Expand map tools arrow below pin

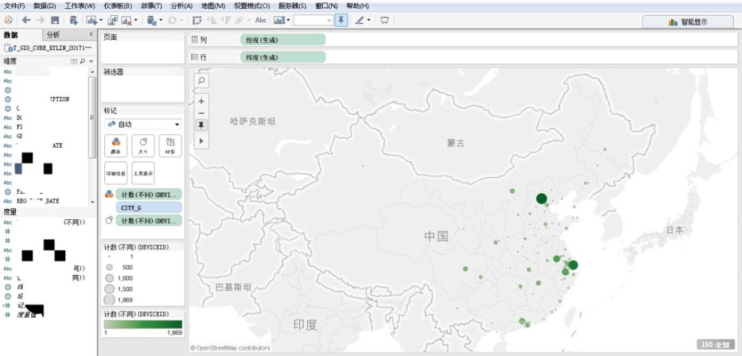pos(201,141)
